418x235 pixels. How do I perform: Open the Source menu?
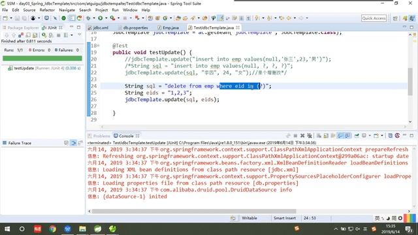tap(29, 10)
